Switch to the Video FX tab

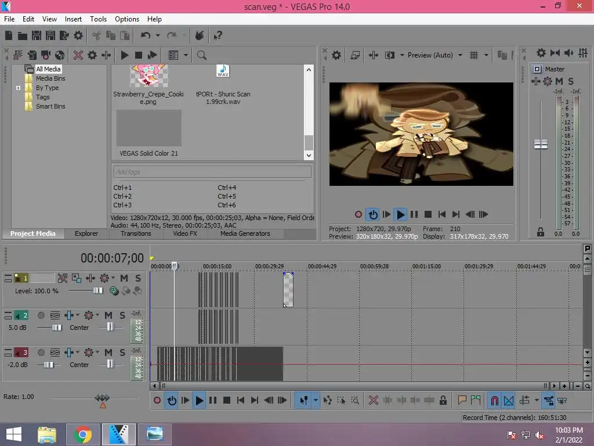click(x=185, y=233)
